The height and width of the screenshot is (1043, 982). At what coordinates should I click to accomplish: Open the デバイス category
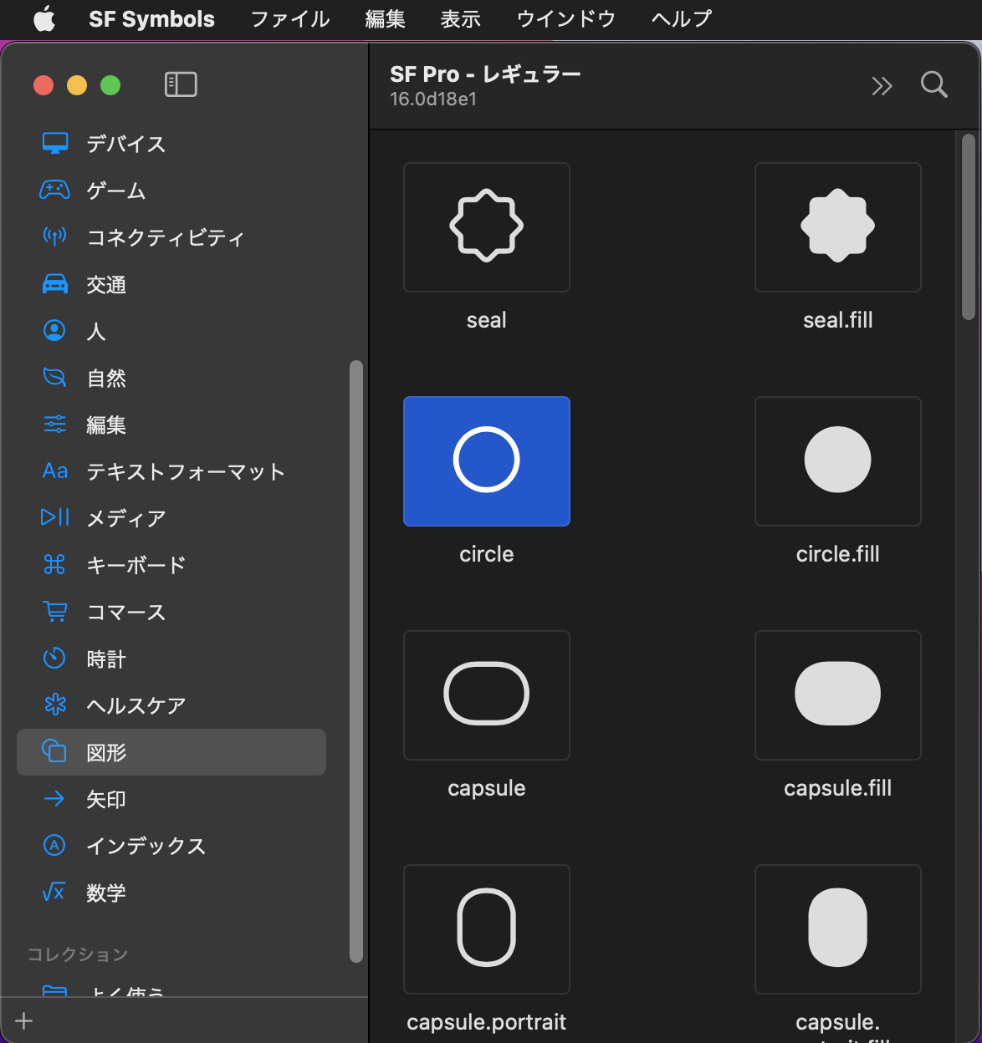(x=171, y=144)
